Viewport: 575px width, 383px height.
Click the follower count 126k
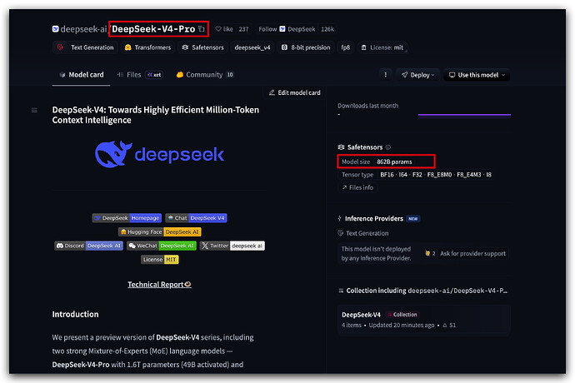[x=327, y=29]
